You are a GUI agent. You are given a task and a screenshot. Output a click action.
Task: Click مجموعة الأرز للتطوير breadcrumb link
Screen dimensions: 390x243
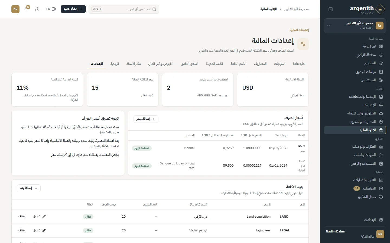(297, 9)
